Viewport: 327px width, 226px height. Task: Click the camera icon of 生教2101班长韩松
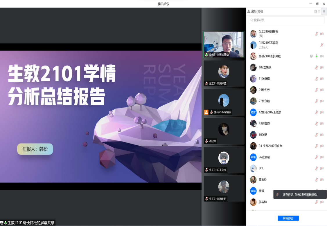tap(322, 56)
